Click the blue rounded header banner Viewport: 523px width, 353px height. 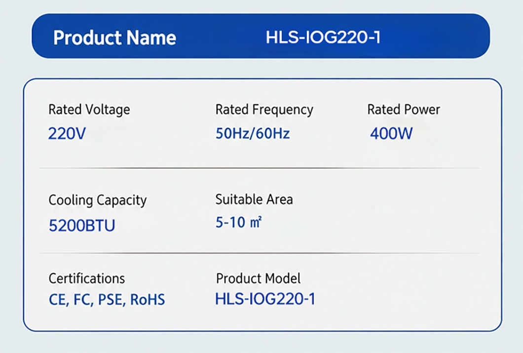(x=261, y=36)
